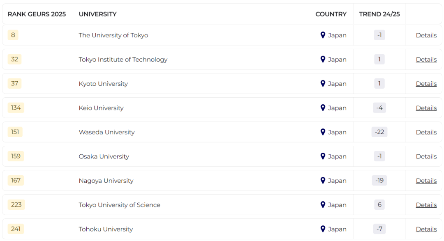This screenshot has height=241, width=444.
Task: Click the location pin in Nagoya University row
Action: point(323,181)
